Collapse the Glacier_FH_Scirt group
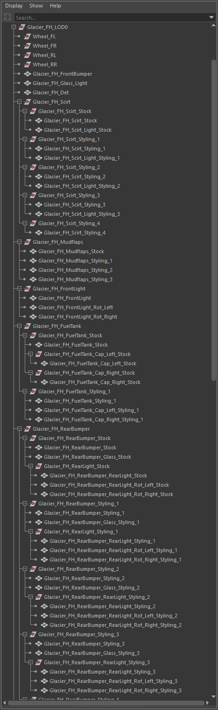Viewport: 218px width, 710px height. (x=20, y=102)
